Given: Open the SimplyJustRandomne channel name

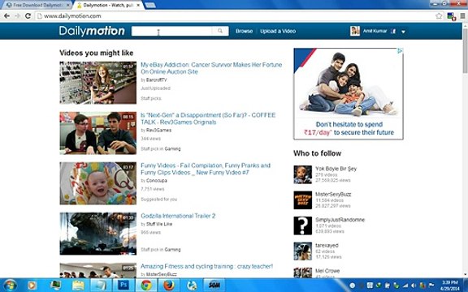Looking at the screenshot, I should (x=340, y=220).
